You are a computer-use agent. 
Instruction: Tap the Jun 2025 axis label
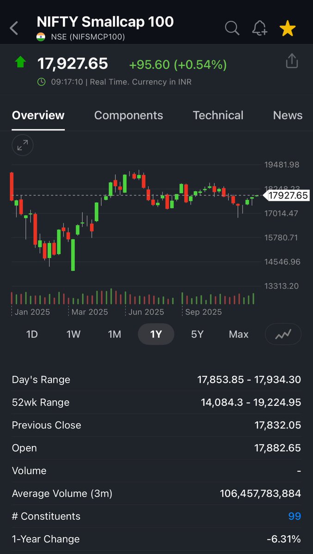146,312
